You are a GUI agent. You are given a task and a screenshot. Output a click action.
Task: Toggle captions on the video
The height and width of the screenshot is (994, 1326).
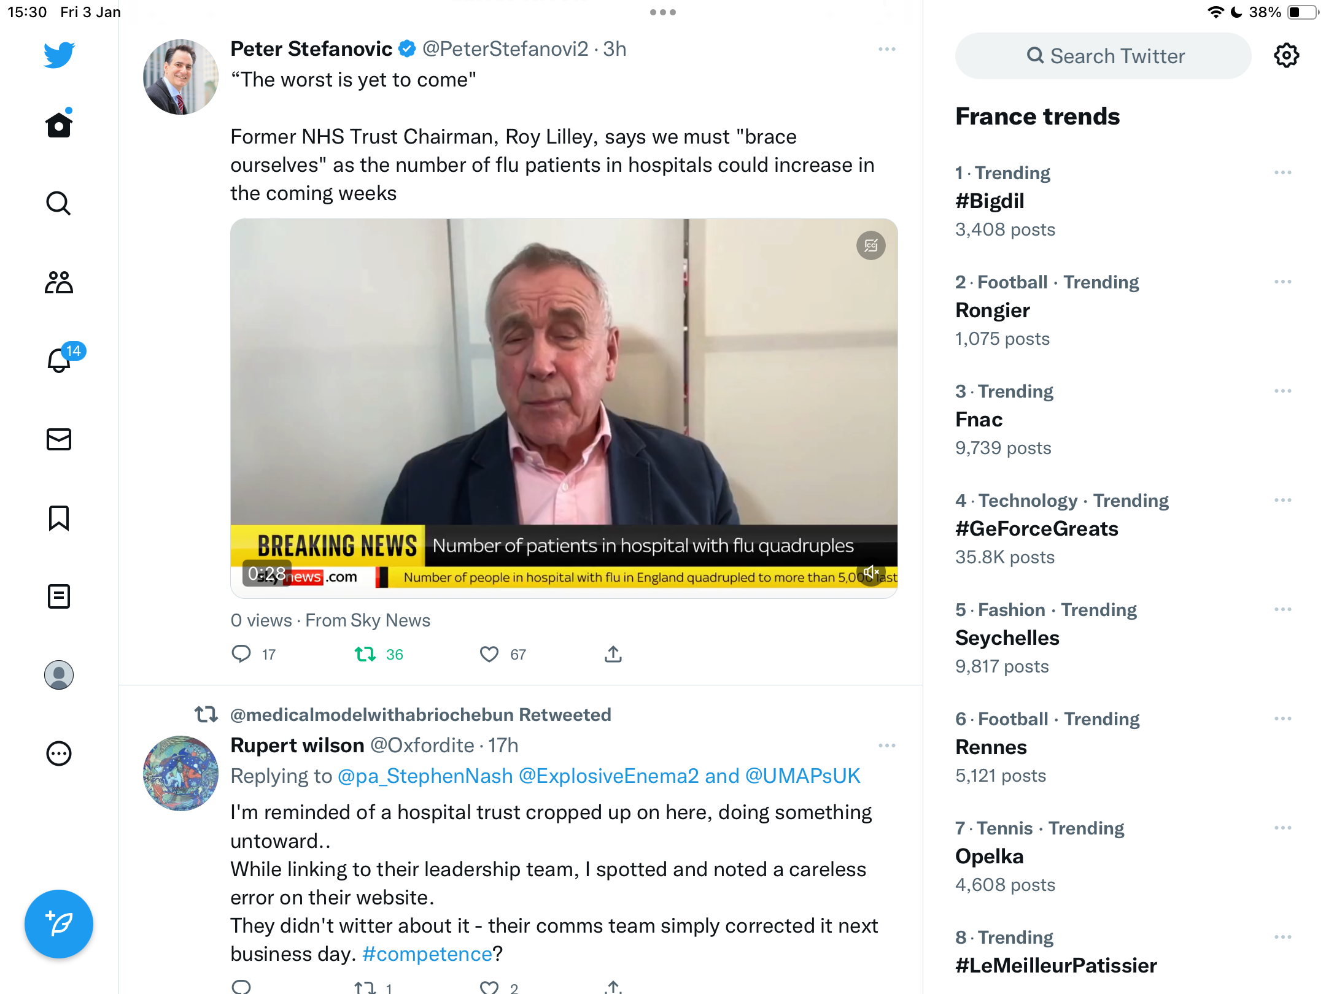coord(870,246)
